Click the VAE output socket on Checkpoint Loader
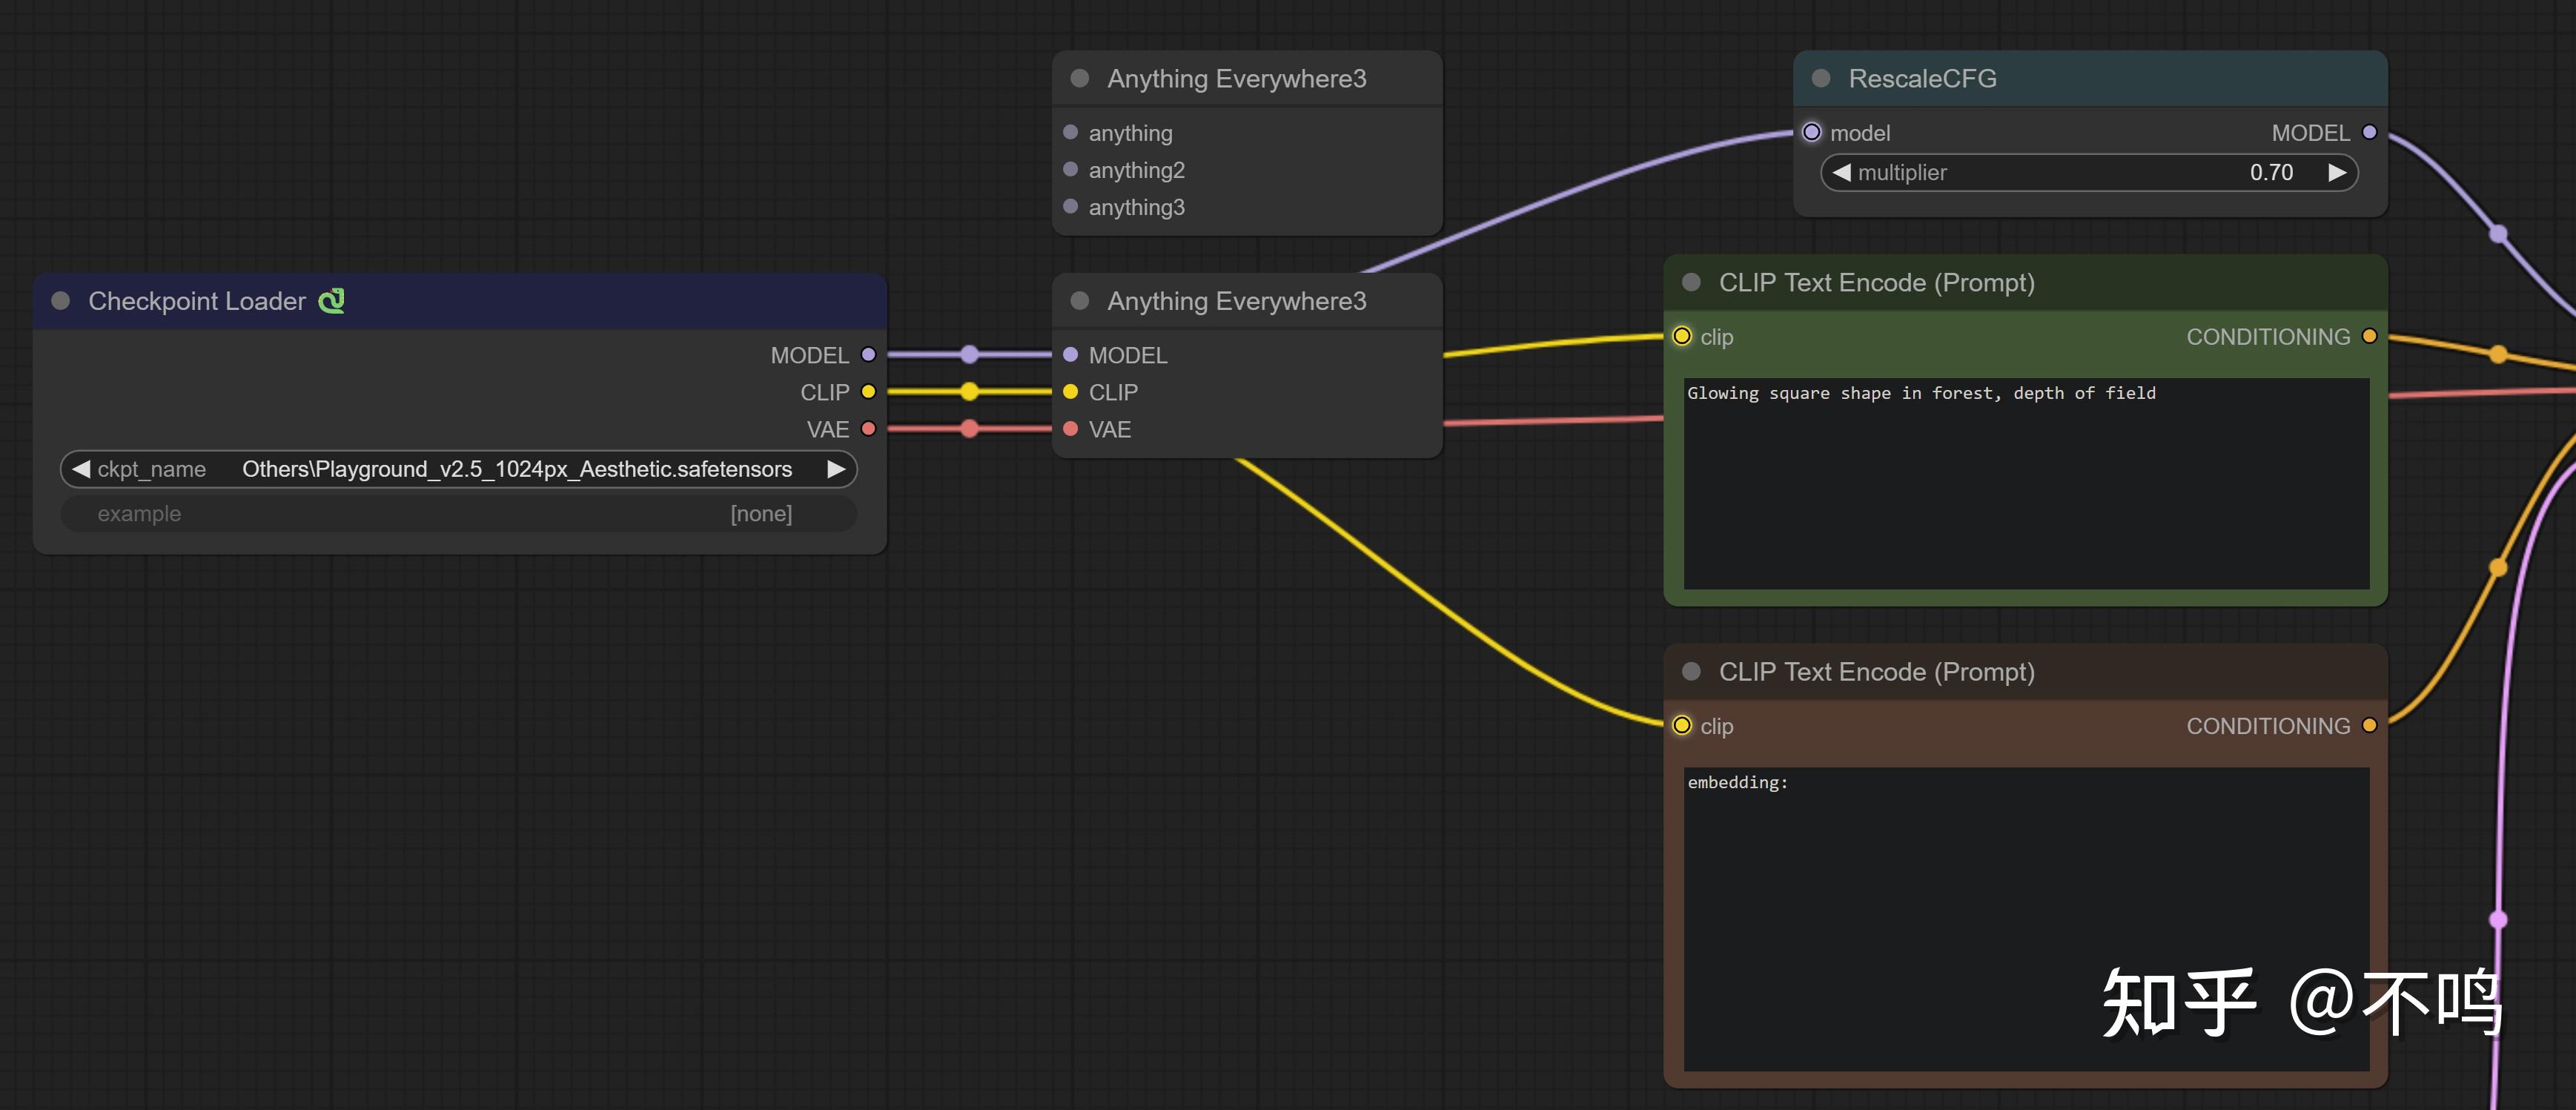The height and width of the screenshot is (1110, 2576). click(868, 428)
